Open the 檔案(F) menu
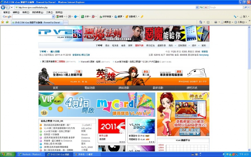 point(7,12)
